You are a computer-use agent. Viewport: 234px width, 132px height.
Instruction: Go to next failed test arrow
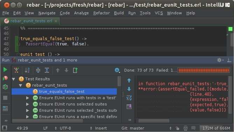click(x=66, y=70)
